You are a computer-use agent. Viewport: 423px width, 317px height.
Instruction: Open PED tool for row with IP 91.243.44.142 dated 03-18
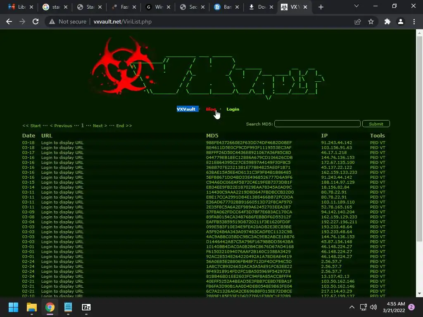374,142
